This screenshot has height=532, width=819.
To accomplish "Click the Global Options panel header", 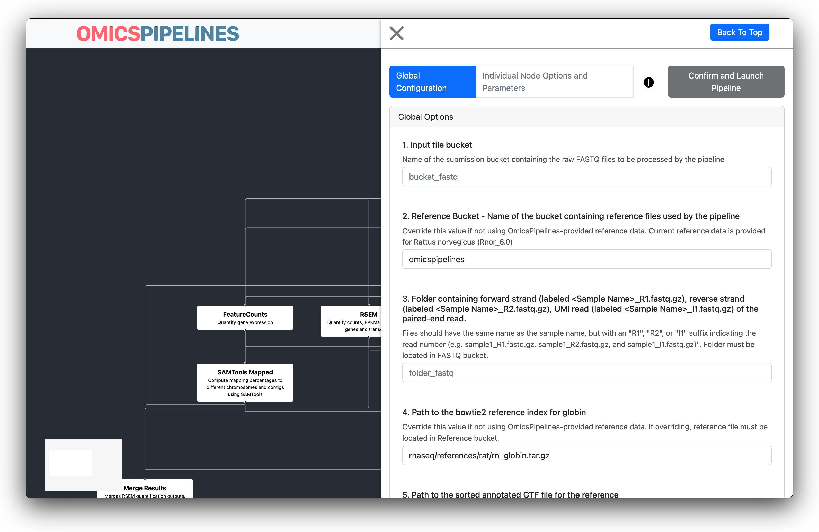I will pyautogui.click(x=586, y=117).
